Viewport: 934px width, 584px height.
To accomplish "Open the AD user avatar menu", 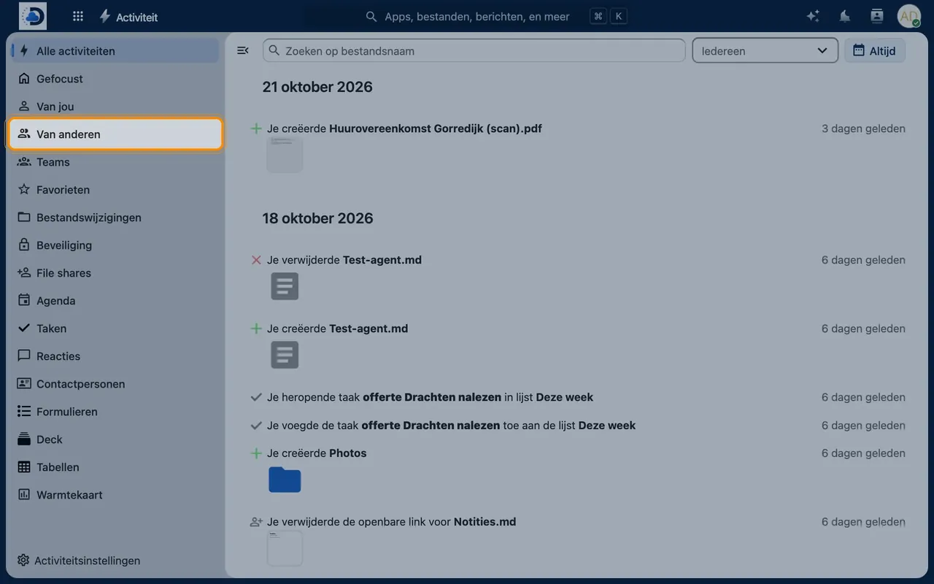I will click(909, 16).
